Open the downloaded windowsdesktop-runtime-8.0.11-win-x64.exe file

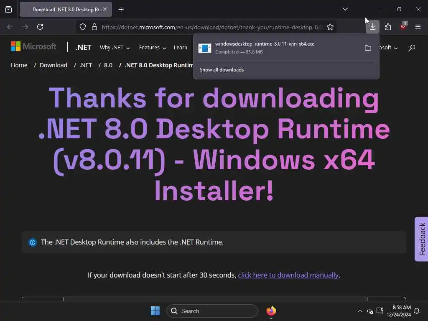point(278,48)
